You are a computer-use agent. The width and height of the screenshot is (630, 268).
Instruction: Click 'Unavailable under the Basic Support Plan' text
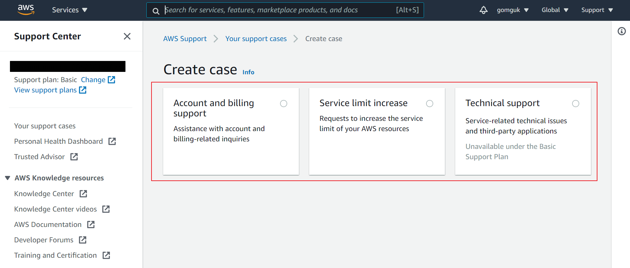(x=510, y=152)
